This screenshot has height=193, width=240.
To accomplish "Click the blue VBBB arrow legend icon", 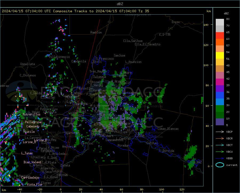I will [x=220, y=158].
